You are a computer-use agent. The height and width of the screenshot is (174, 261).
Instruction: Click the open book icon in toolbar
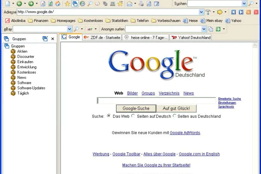pos(97,3)
